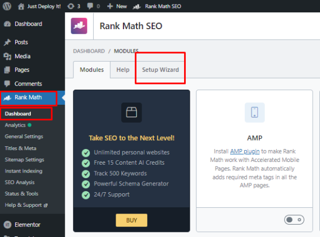The width and height of the screenshot is (320, 237).
Task: Click the Take SEO to the Next Level! heading
Action: click(131, 138)
